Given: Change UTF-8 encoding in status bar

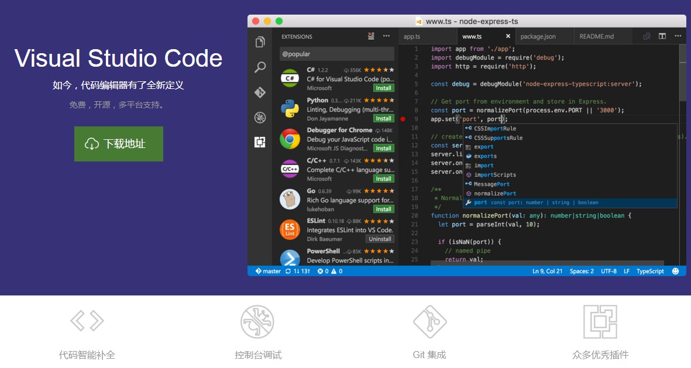Looking at the screenshot, I should coord(609,271).
